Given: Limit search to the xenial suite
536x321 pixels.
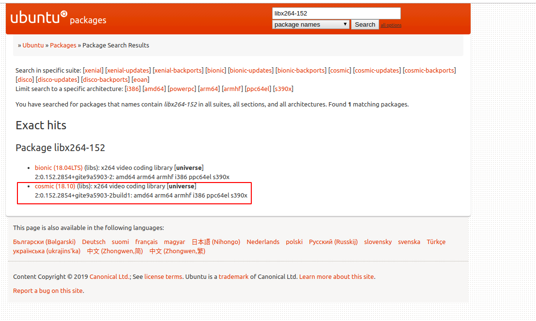Looking at the screenshot, I should (x=93, y=70).
